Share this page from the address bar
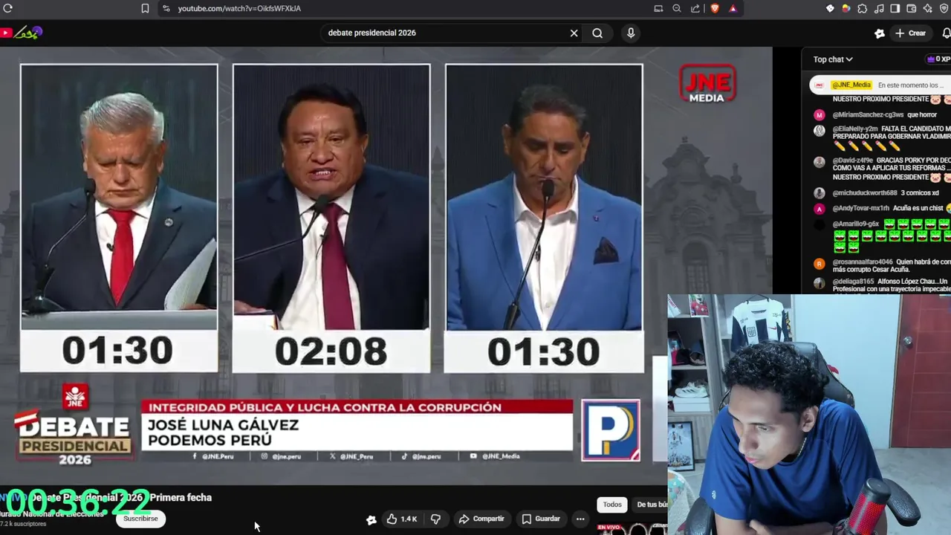 (x=695, y=8)
